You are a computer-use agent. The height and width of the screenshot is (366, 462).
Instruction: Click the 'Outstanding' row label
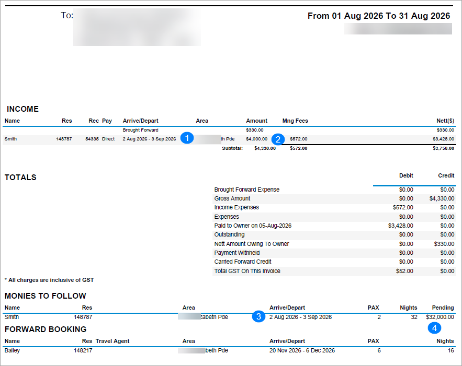pos(229,234)
